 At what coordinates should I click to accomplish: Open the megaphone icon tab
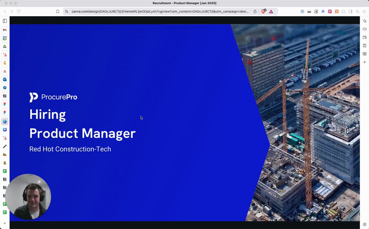[5, 155]
